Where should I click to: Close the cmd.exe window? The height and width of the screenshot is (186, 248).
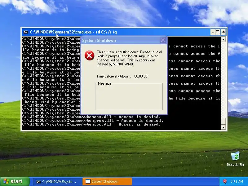point(223,32)
